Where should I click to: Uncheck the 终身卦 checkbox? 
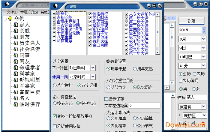pyautogui.click(x=54, y=13)
